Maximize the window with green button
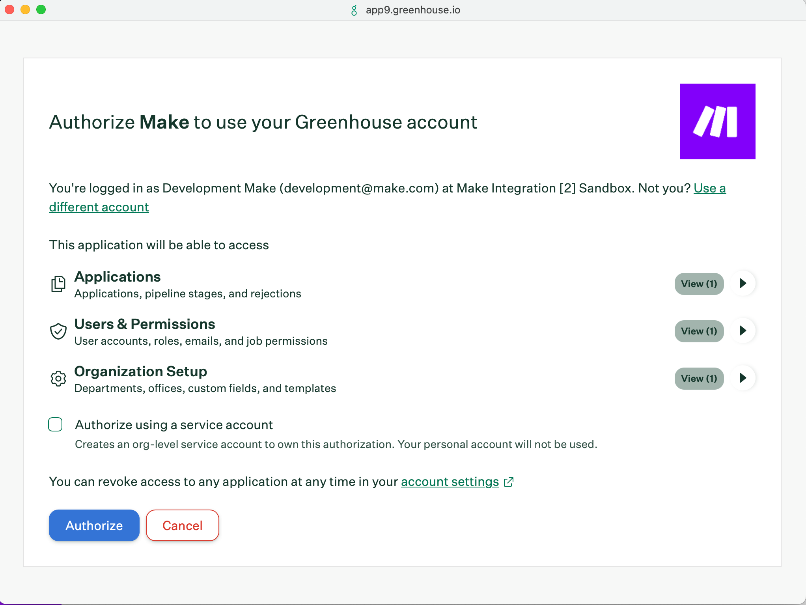Image resolution: width=806 pixels, height=605 pixels. [41, 10]
